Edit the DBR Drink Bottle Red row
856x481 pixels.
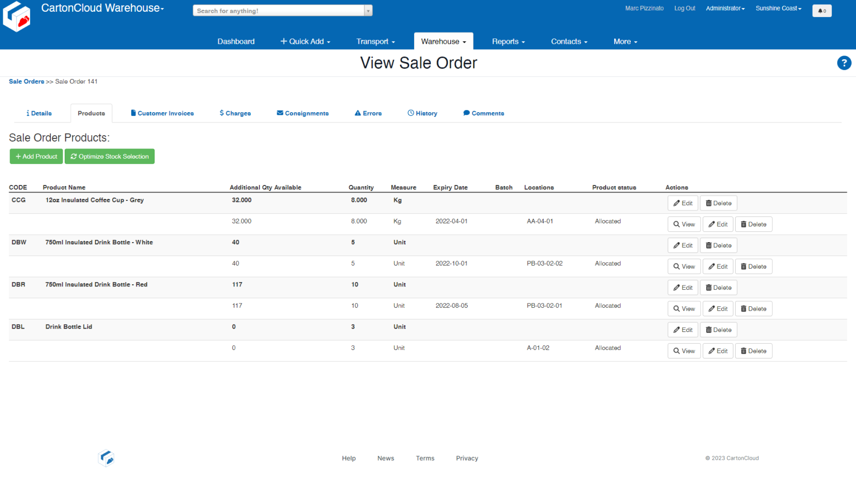pos(683,288)
